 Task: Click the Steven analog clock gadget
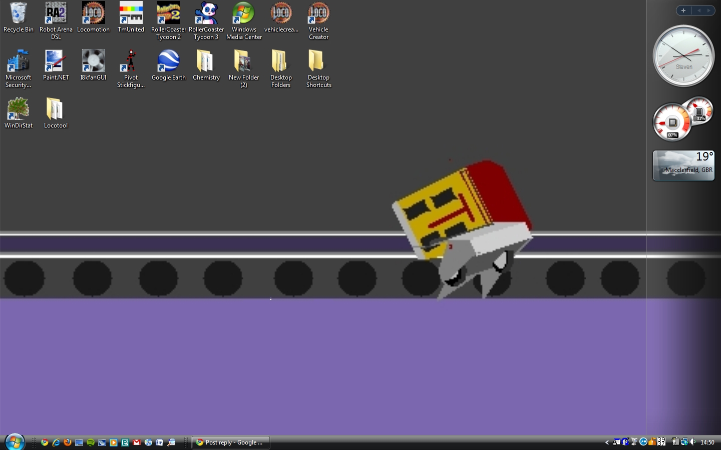pyautogui.click(x=683, y=55)
